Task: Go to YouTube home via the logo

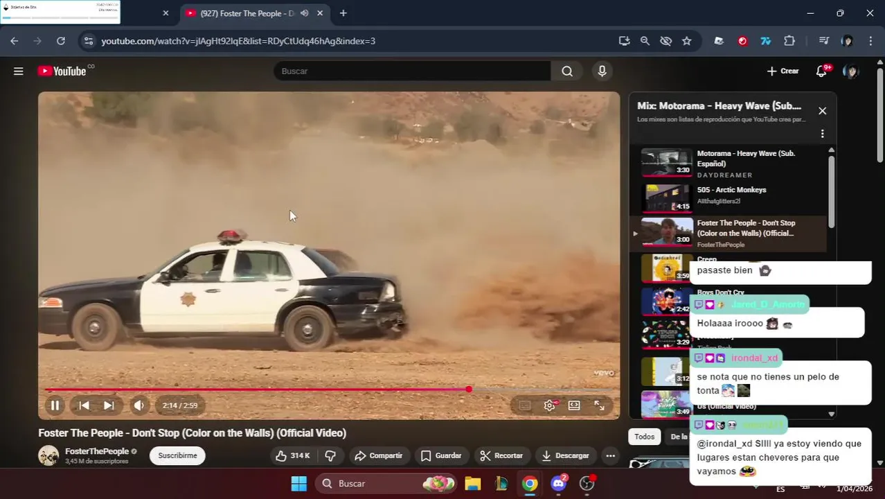Action: [x=62, y=71]
